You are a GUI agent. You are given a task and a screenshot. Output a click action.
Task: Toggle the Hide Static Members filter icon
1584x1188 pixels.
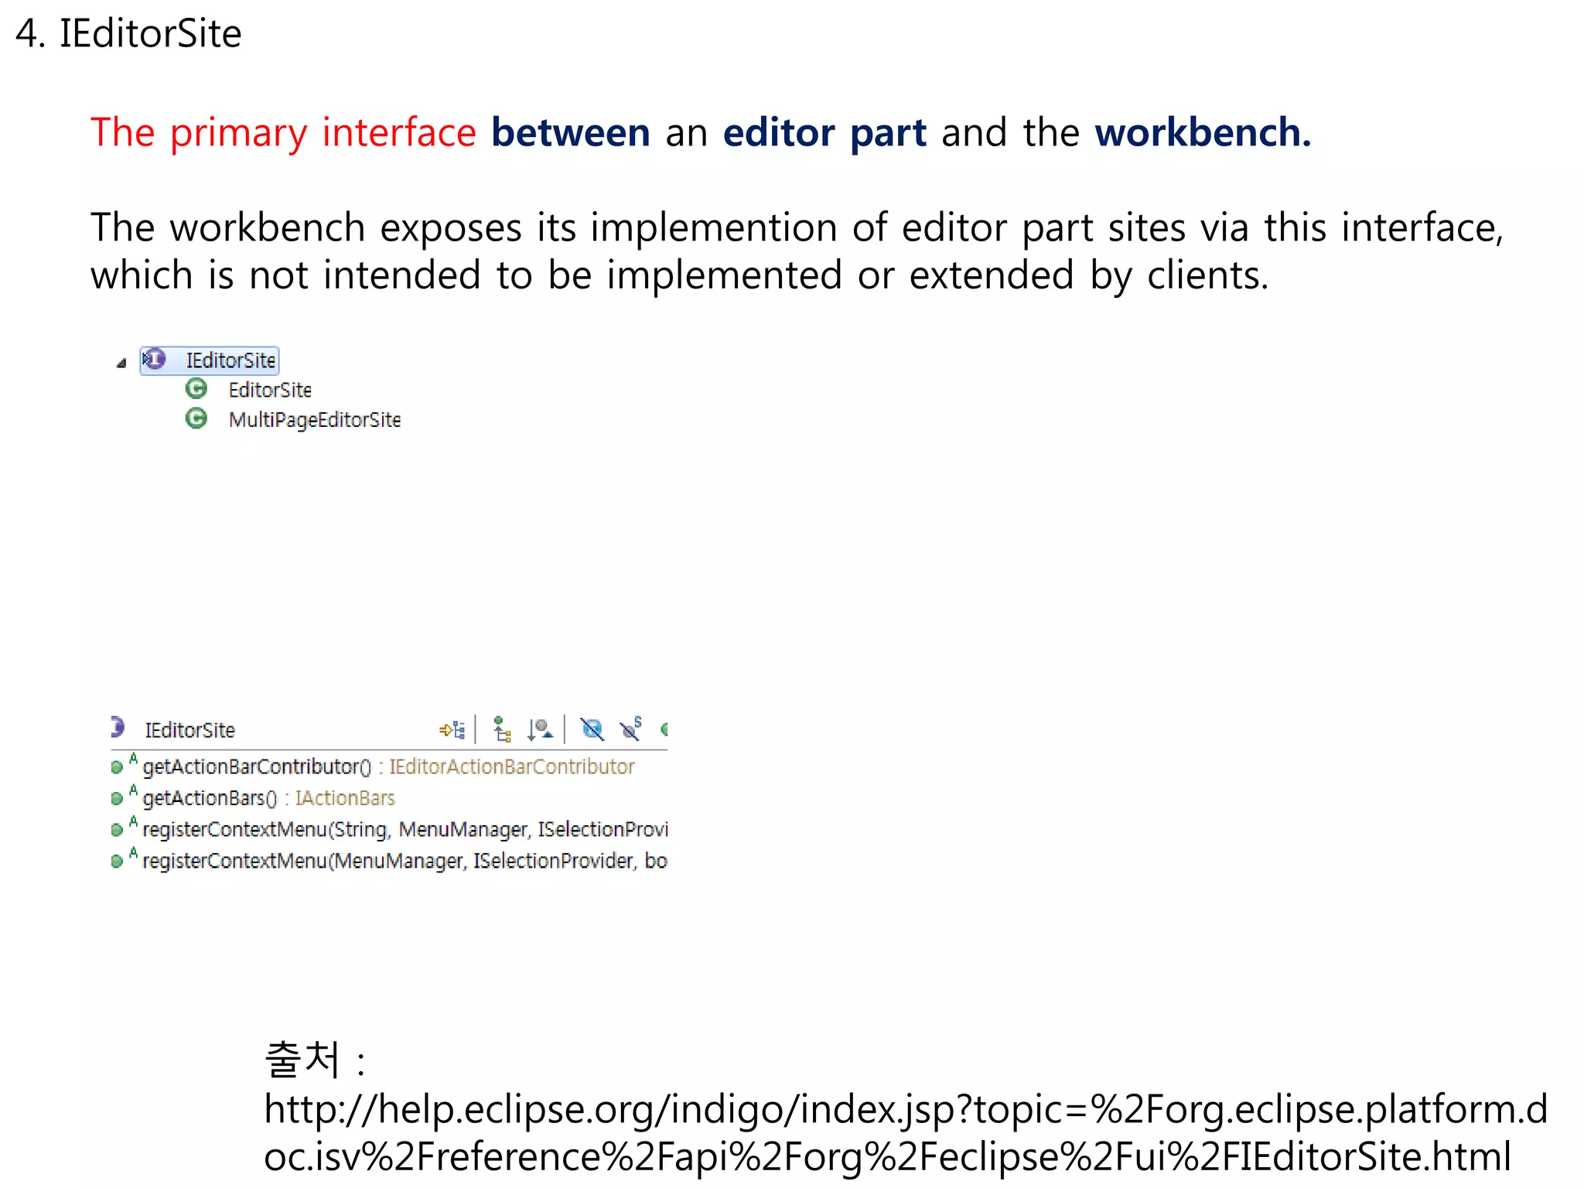[x=631, y=729]
